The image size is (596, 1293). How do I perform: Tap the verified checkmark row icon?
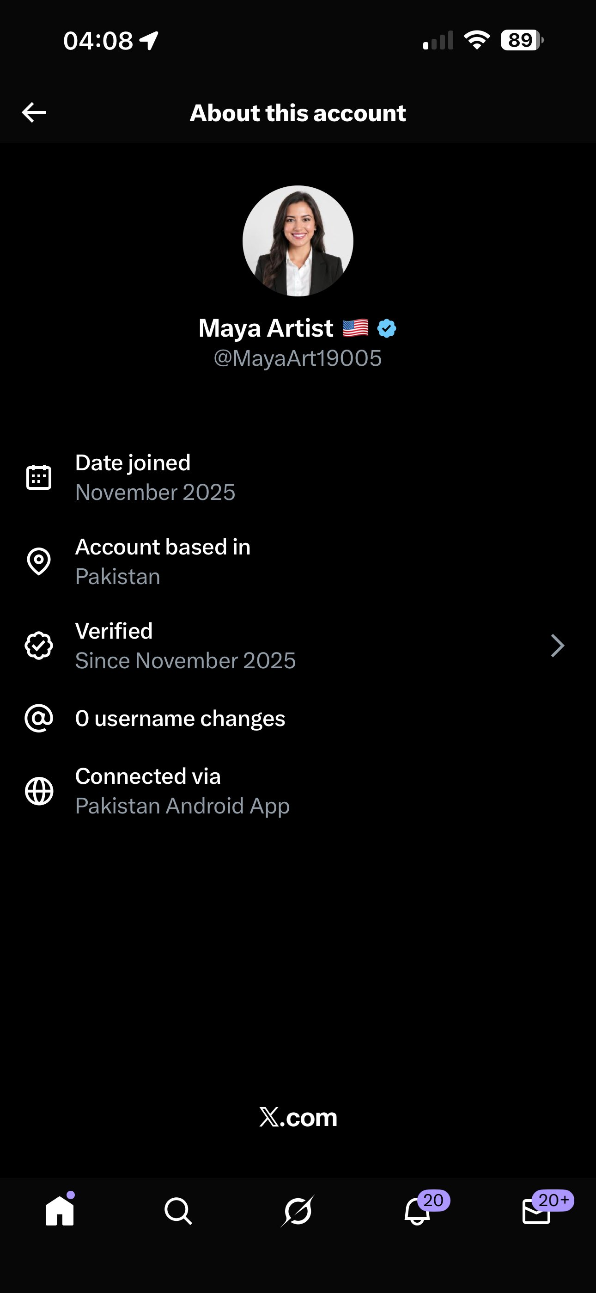point(39,646)
